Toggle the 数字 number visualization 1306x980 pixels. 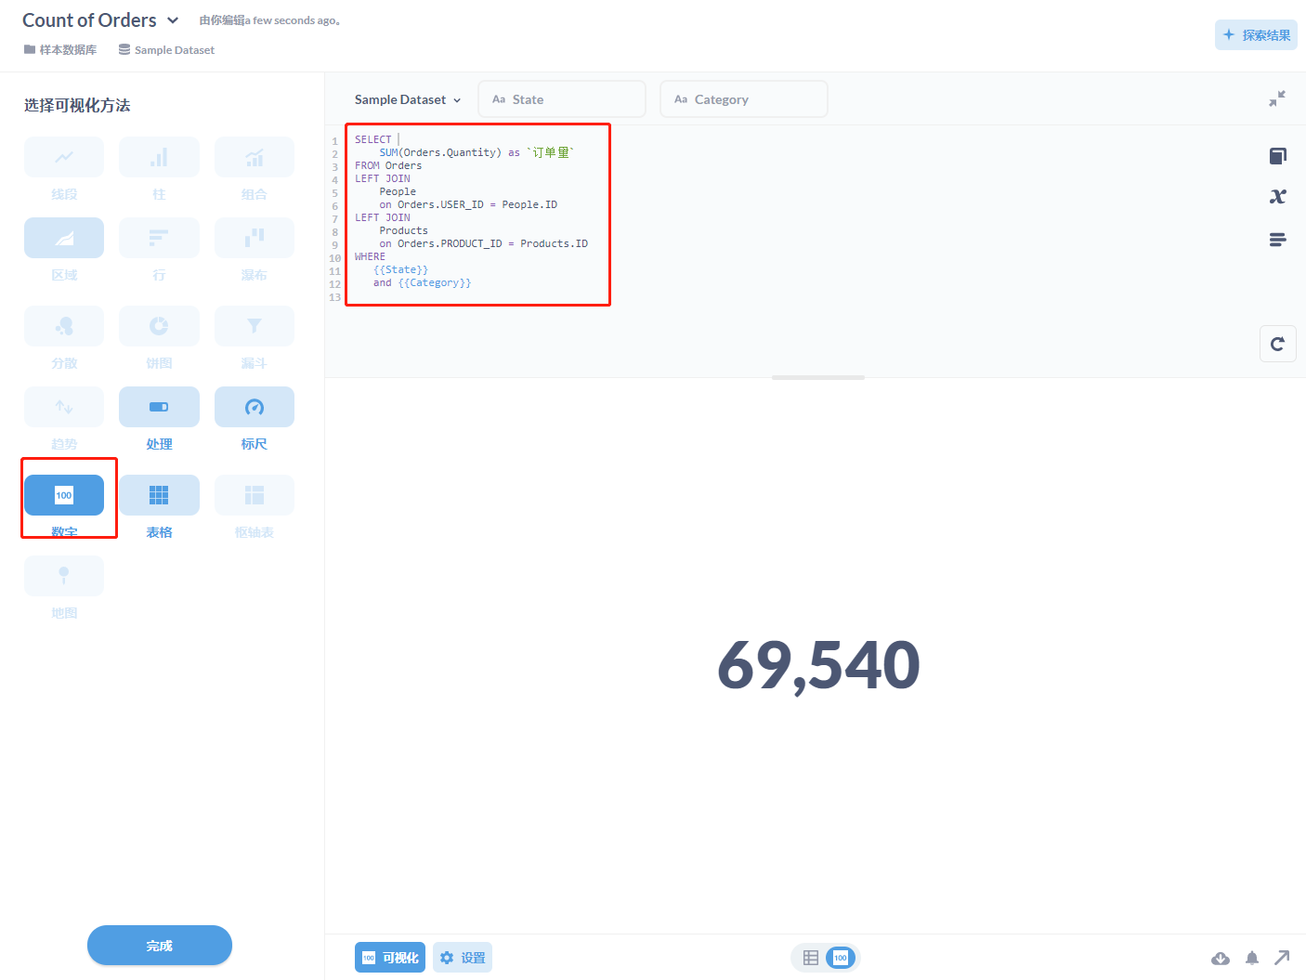[63, 495]
